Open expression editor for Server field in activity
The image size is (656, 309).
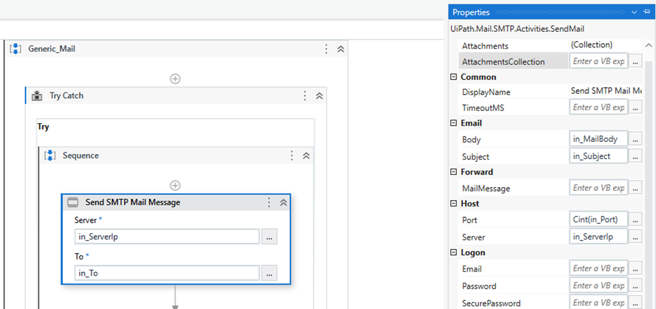[269, 237]
